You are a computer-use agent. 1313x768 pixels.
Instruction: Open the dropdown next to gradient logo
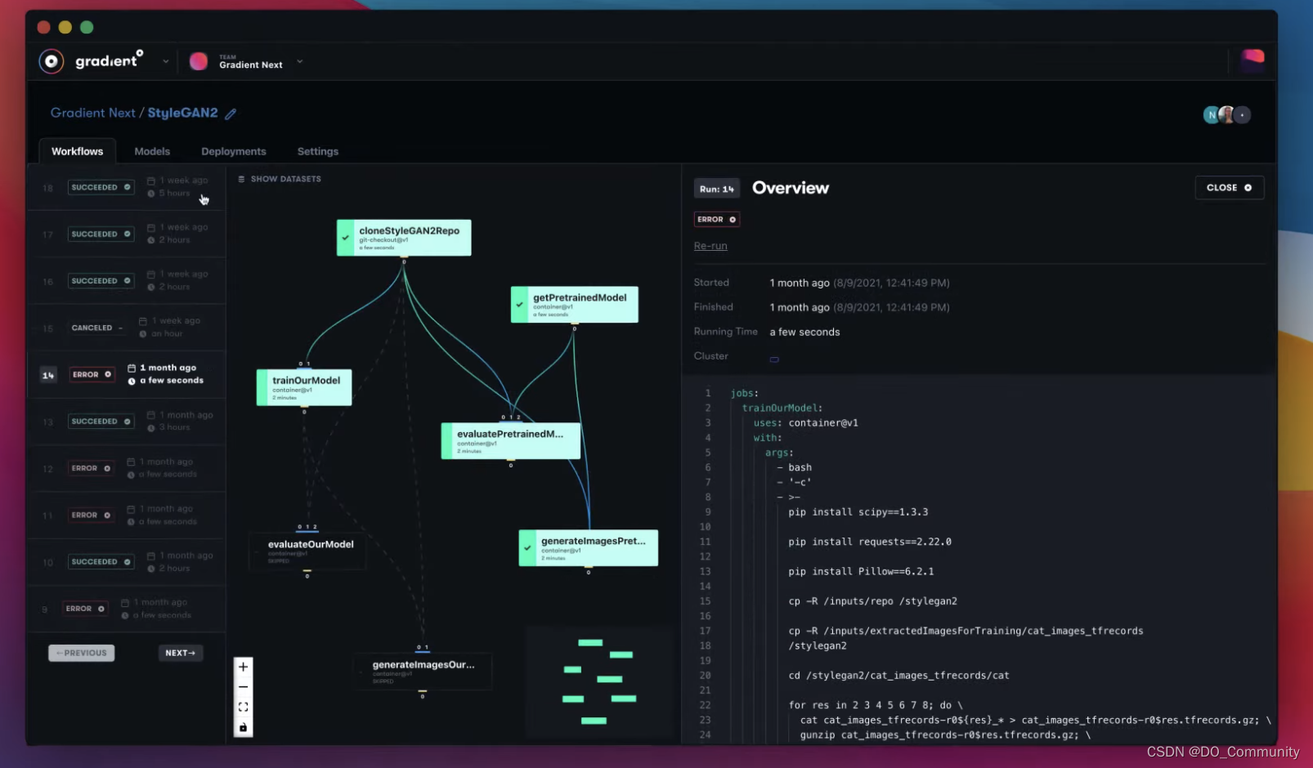click(166, 62)
